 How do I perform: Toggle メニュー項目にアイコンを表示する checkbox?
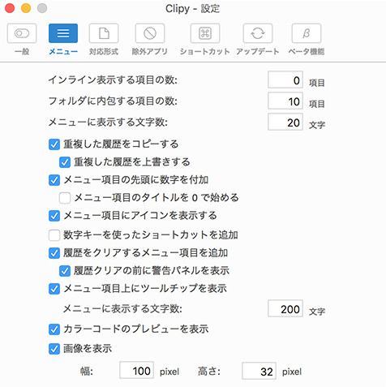pyautogui.click(x=54, y=216)
